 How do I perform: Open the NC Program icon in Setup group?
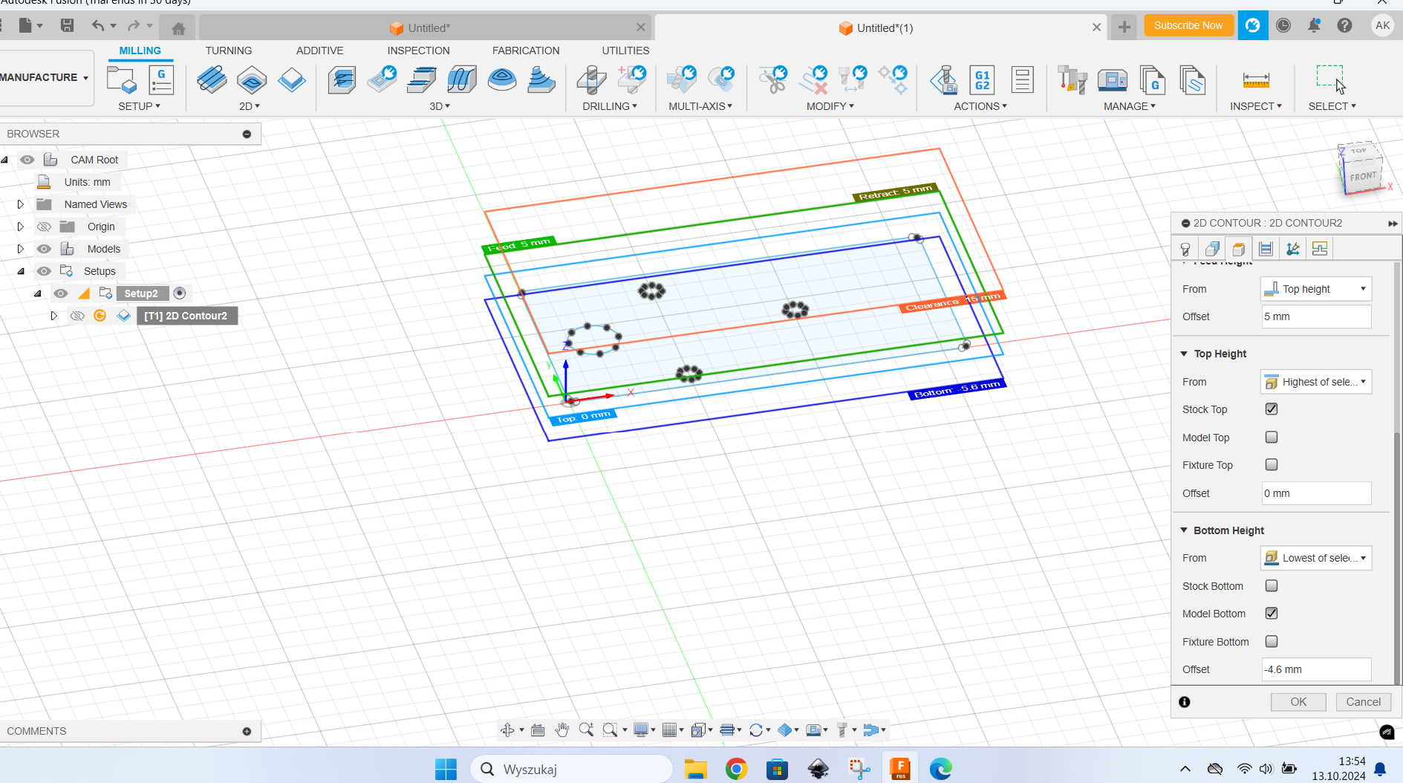click(161, 79)
